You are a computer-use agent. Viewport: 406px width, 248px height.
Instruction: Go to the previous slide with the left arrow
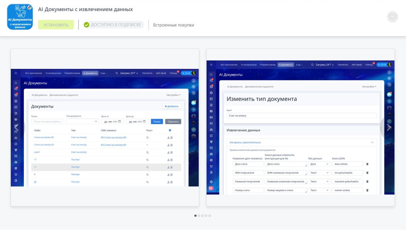pos(16,127)
